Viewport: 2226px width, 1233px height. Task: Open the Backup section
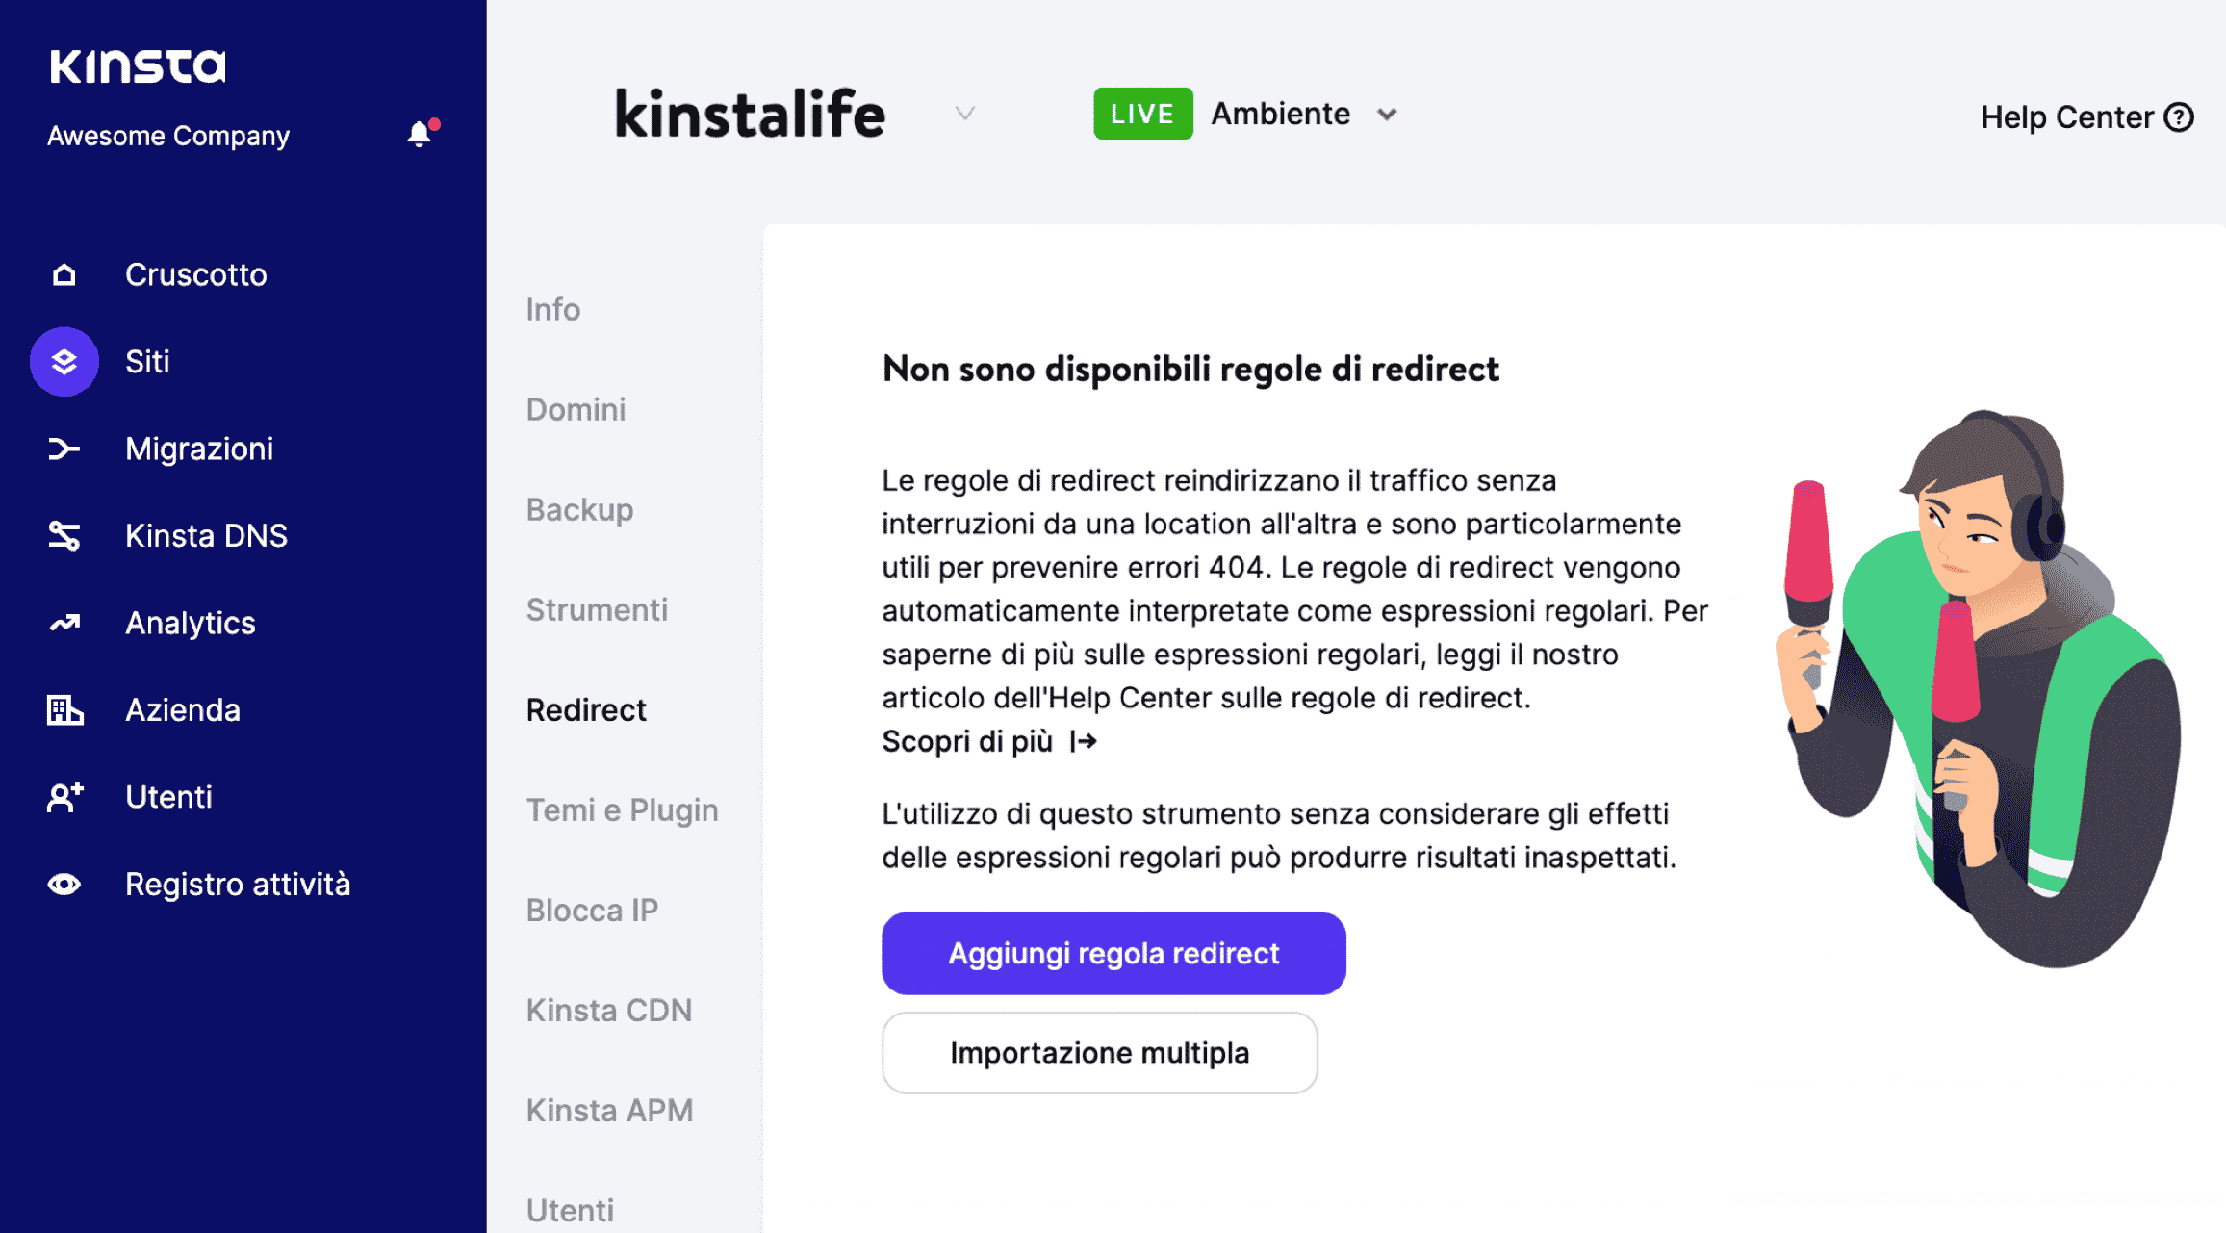tap(579, 509)
